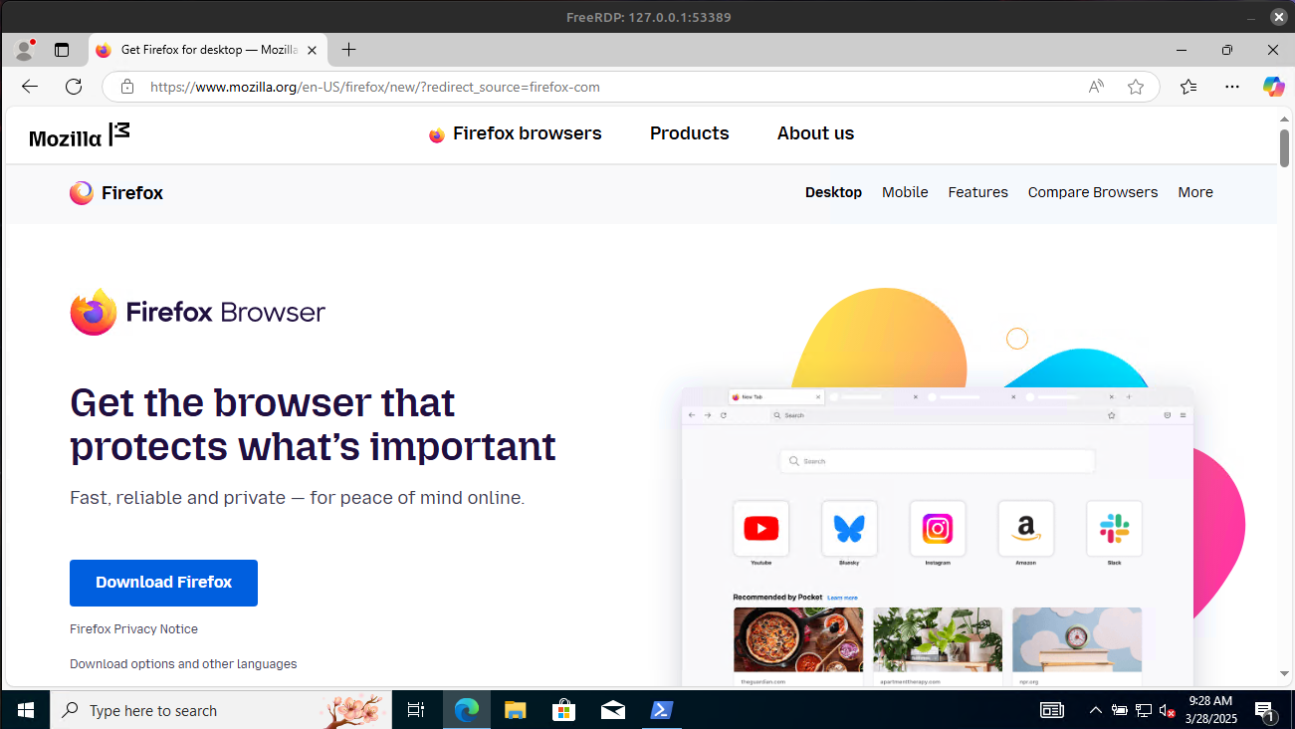Expand the Products navigation menu
This screenshot has width=1295, height=729.
click(689, 133)
